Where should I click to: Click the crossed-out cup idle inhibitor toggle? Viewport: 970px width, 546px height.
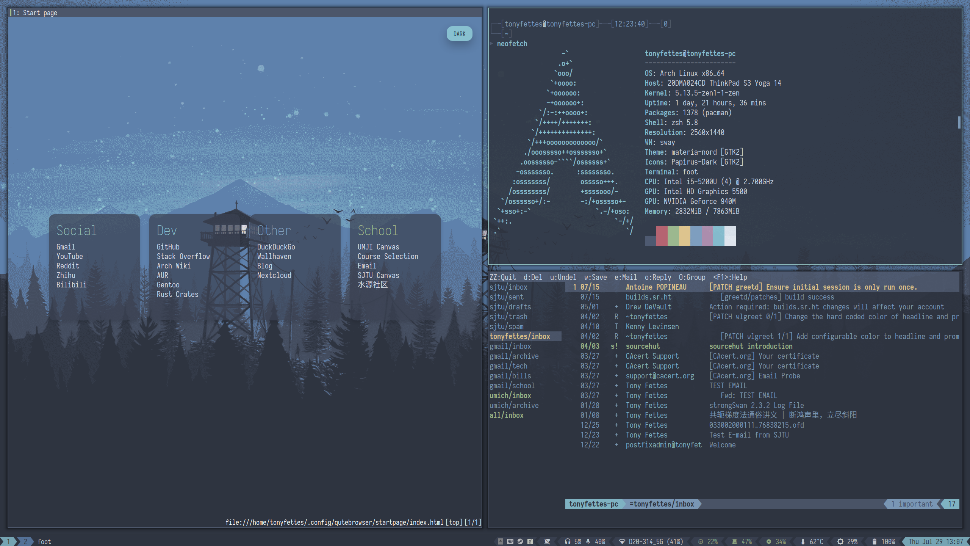tap(547, 541)
